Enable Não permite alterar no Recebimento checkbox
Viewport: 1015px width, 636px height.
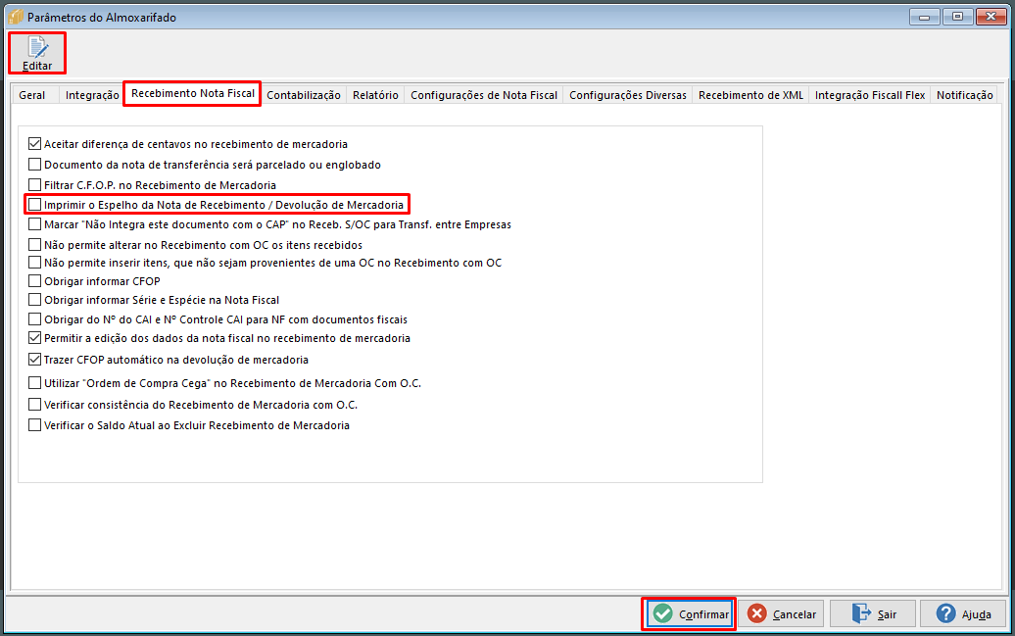coord(35,245)
